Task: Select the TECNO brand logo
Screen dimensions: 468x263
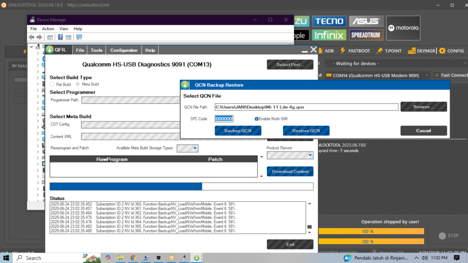Action: (329, 21)
